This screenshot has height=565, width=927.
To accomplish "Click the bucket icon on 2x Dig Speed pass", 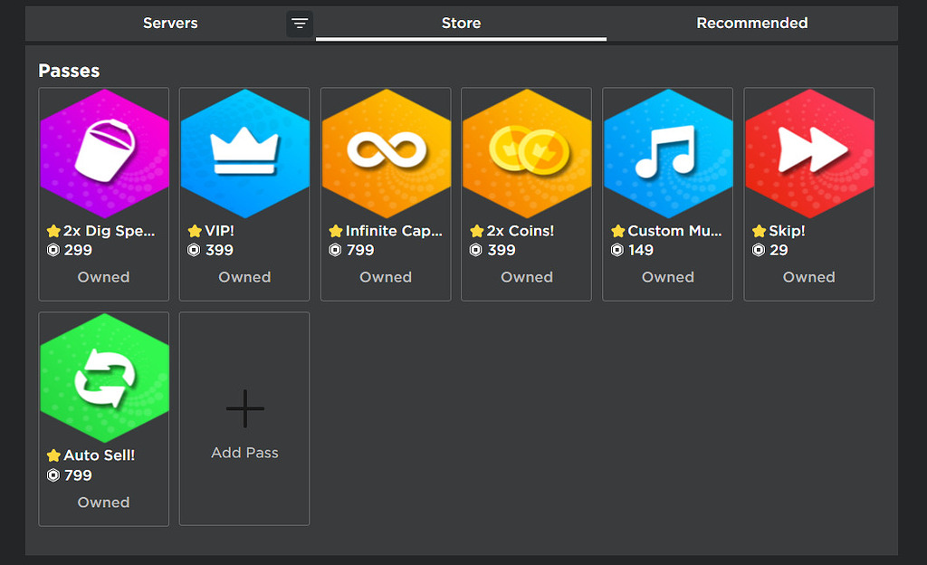I will [x=103, y=150].
